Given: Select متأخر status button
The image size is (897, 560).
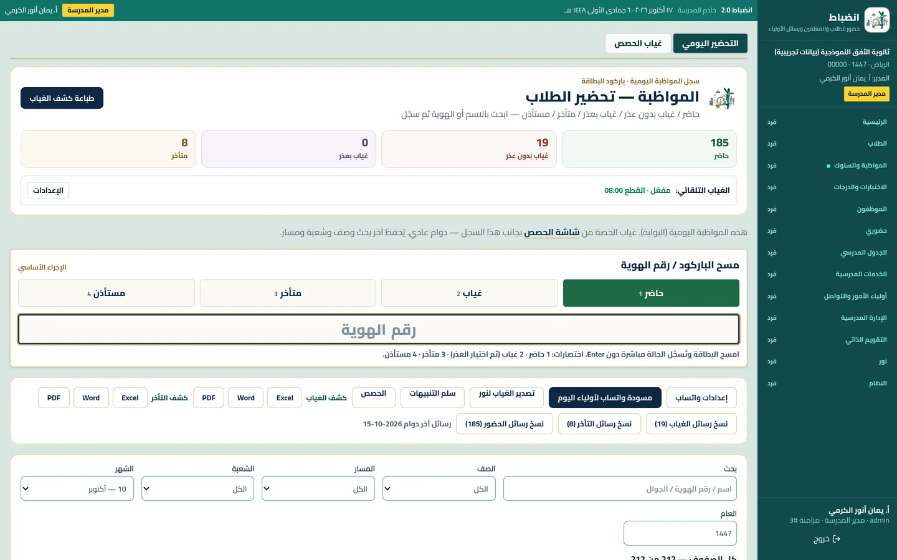Looking at the screenshot, I should [288, 293].
